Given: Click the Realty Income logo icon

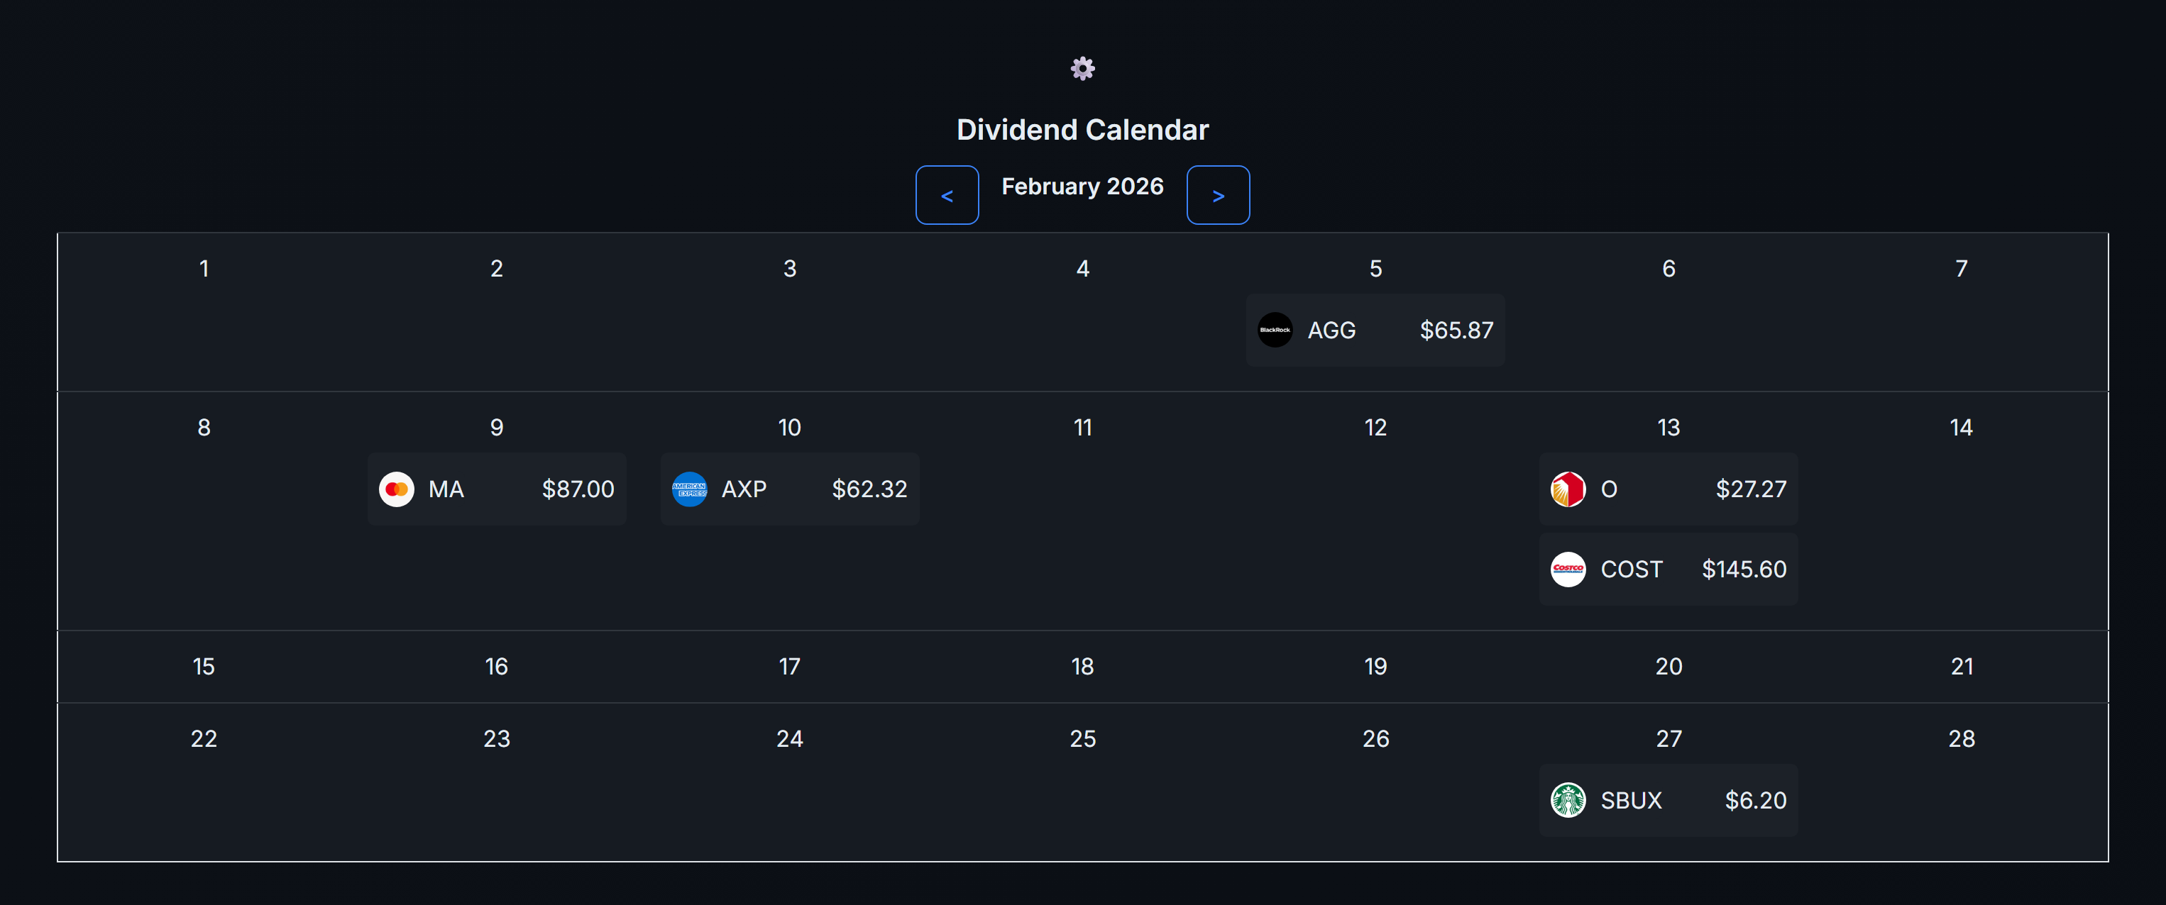Looking at the screenshot, I should tap(1567, 489).
